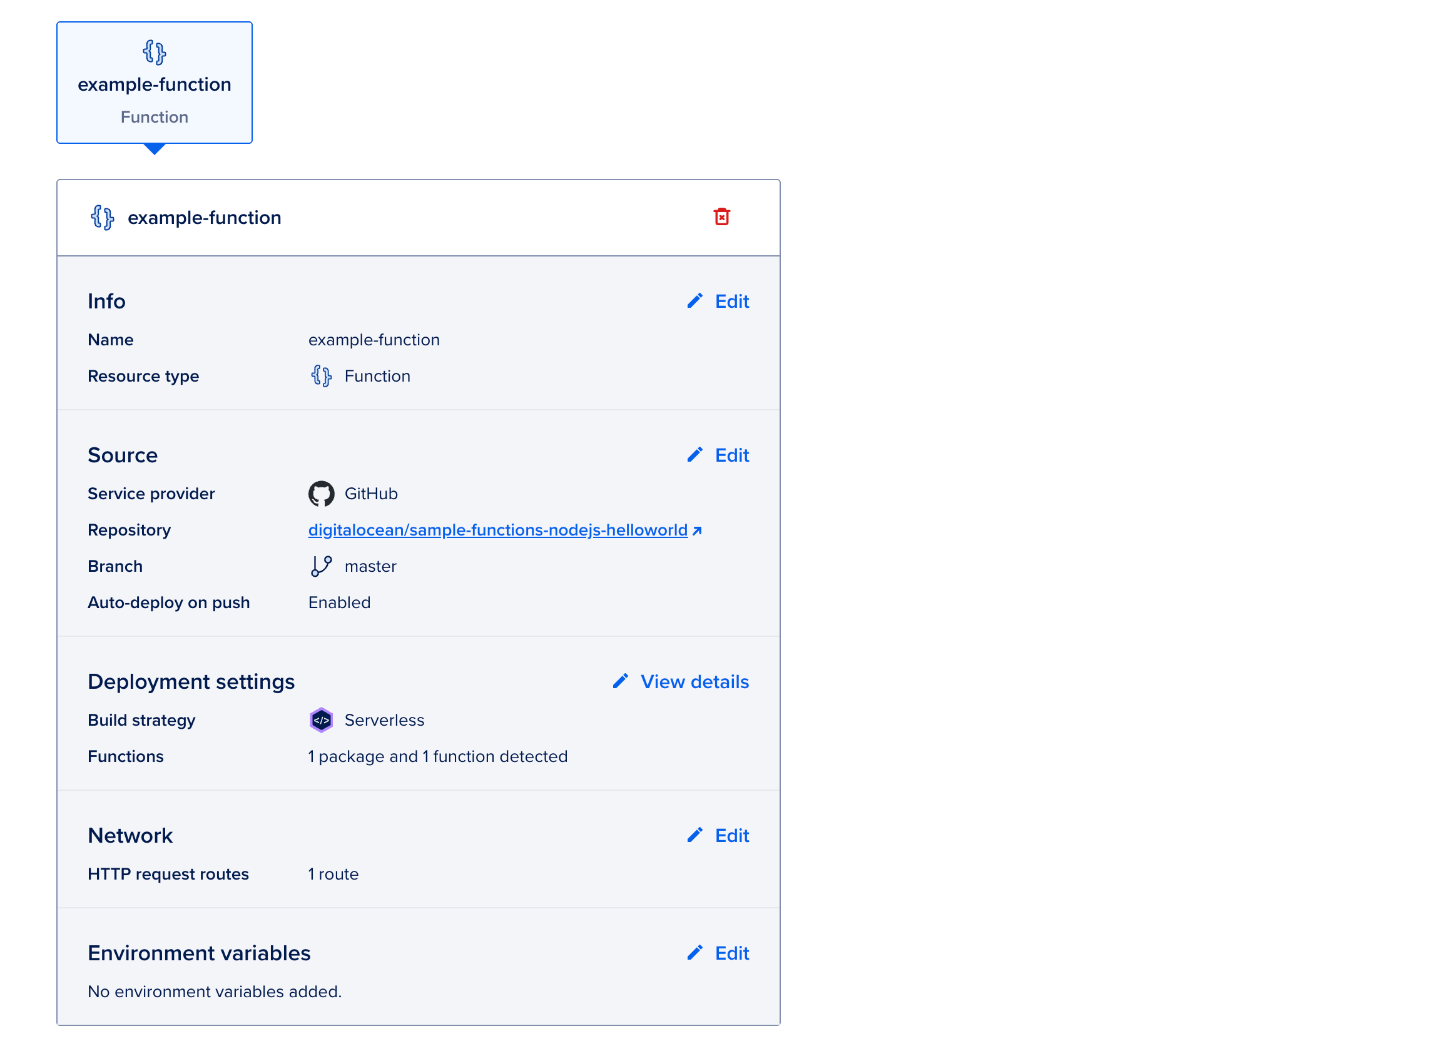This screenshot has width=1439, height=1046.
Task: Click the git branch icon beside master
Action: coord(321,566)
